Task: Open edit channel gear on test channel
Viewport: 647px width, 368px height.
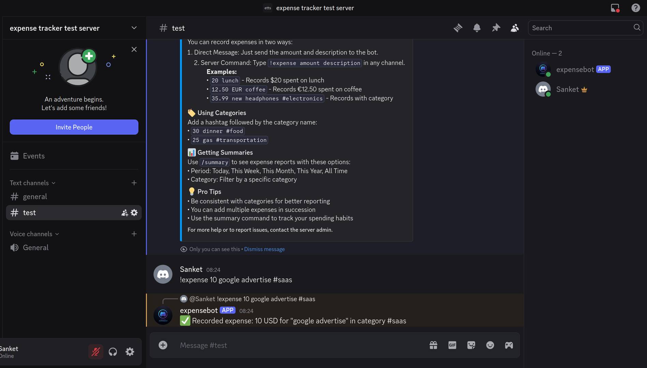Action: click(x=134, y=213)
